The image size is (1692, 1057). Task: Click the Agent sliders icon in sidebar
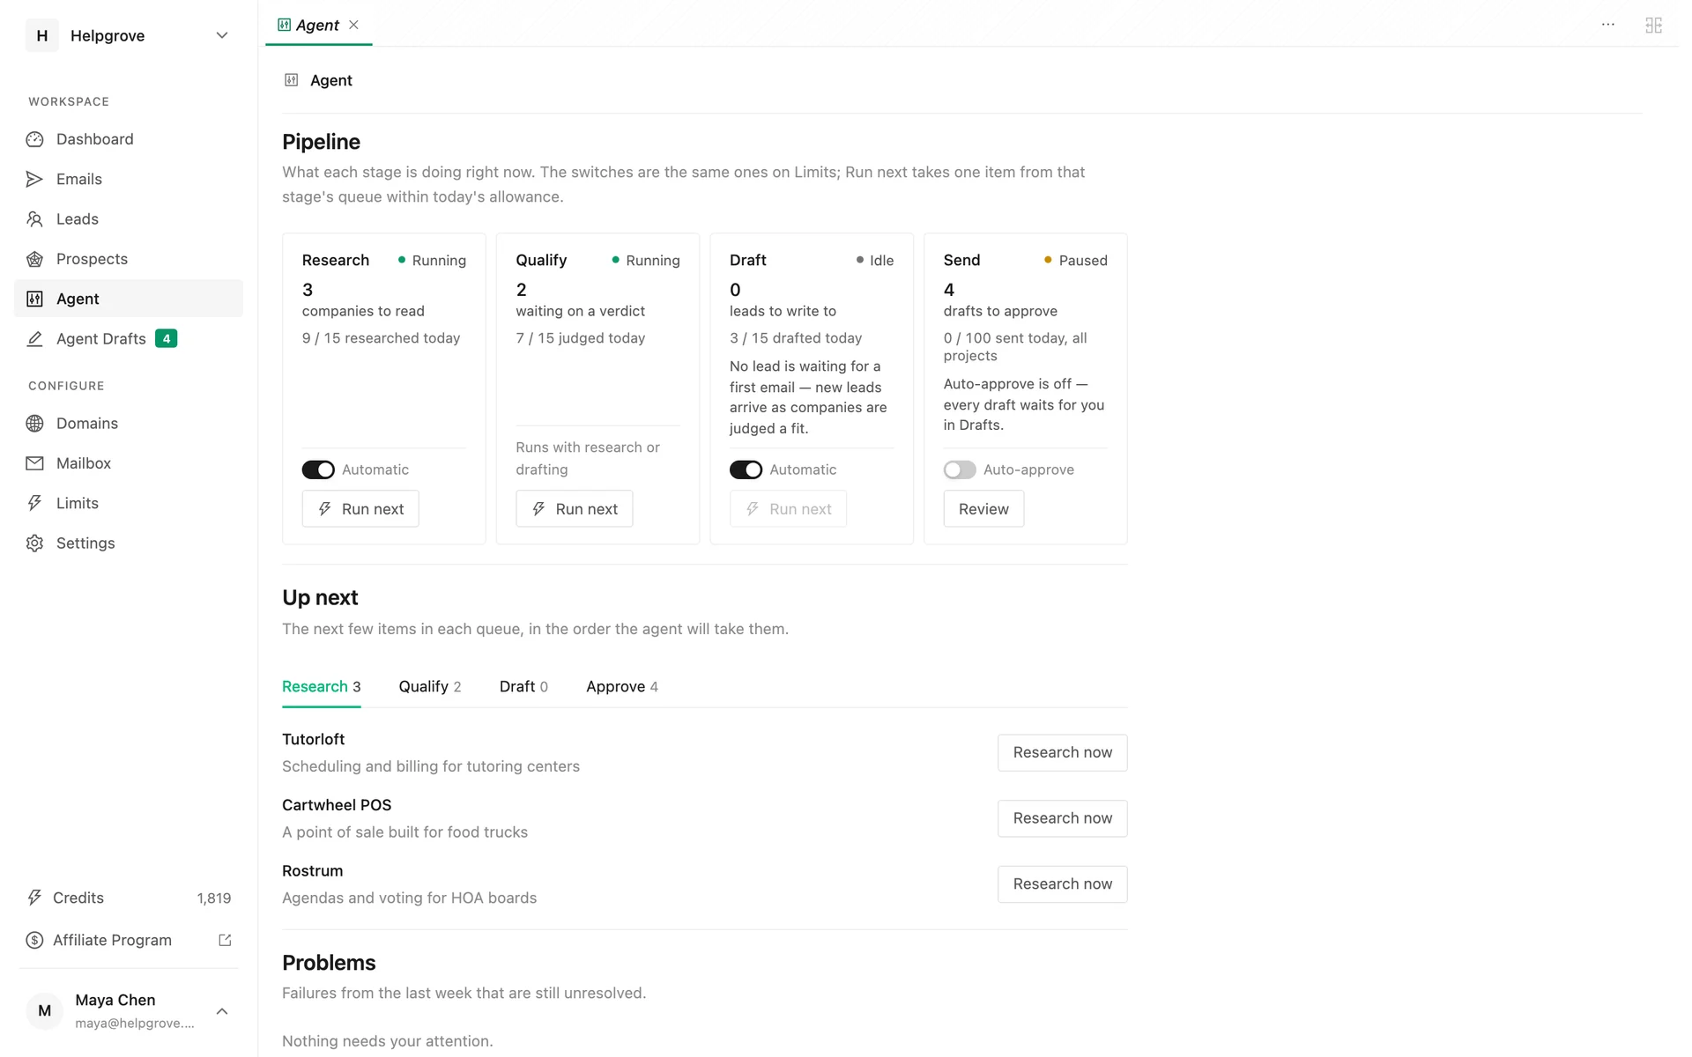(34, 299)
